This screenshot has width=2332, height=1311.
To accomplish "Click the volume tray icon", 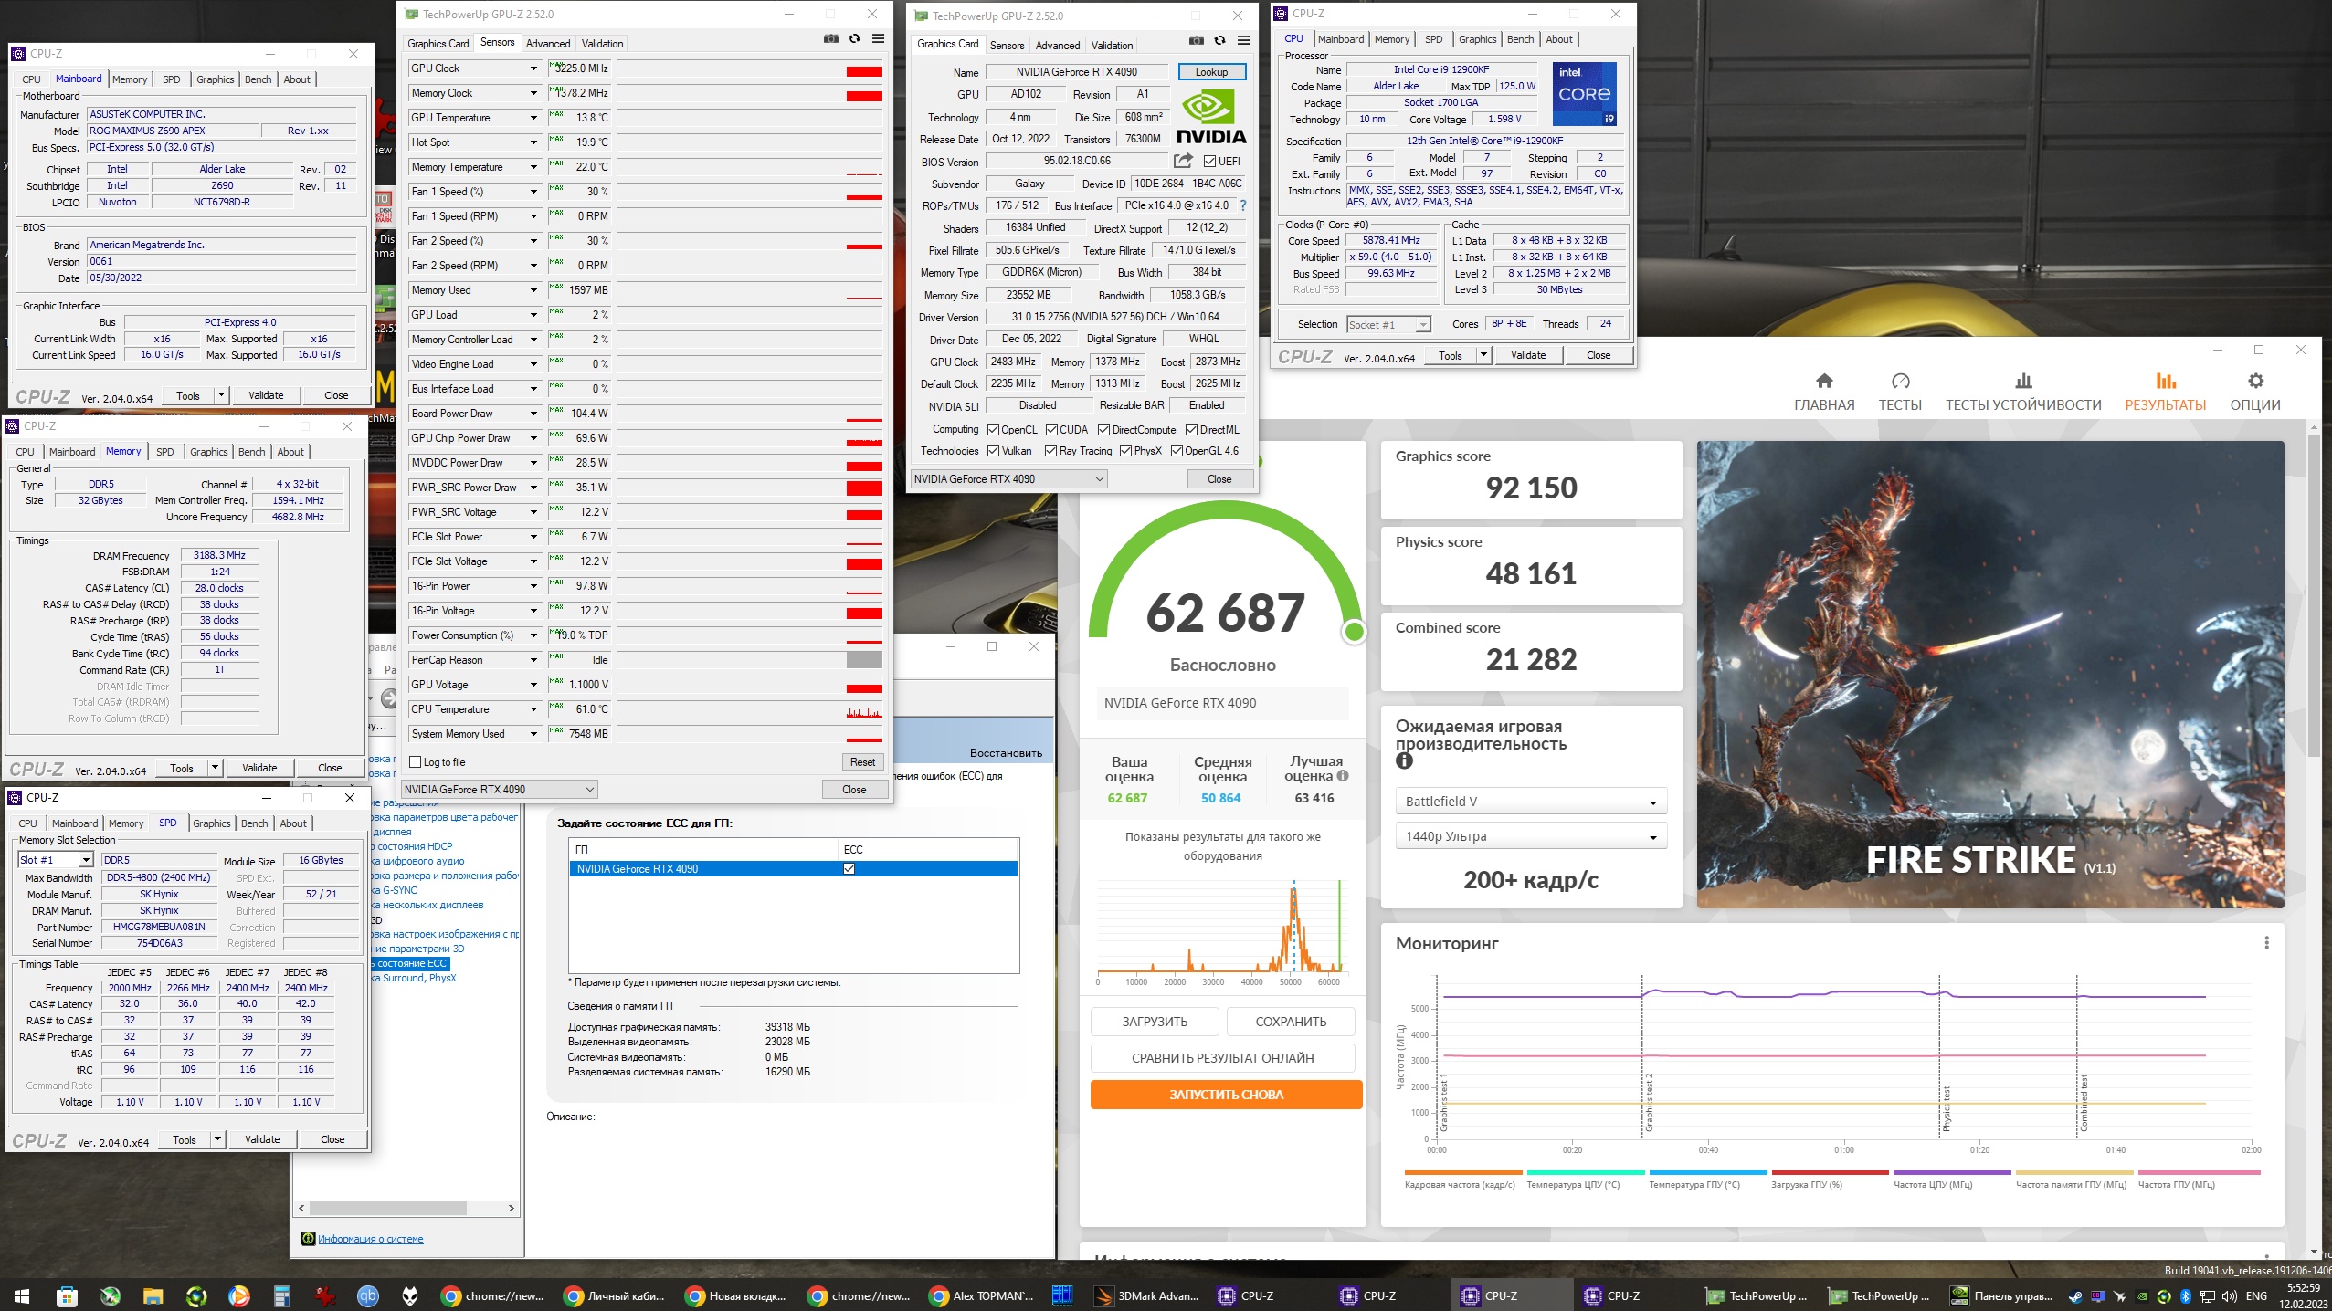I will (2230, 1296).
